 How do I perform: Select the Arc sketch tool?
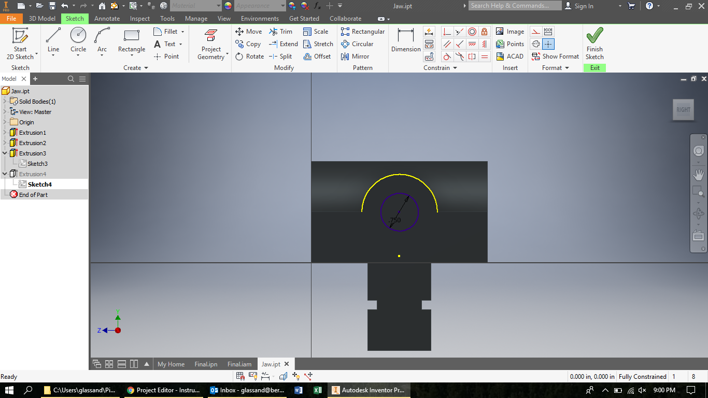(102, 41)
